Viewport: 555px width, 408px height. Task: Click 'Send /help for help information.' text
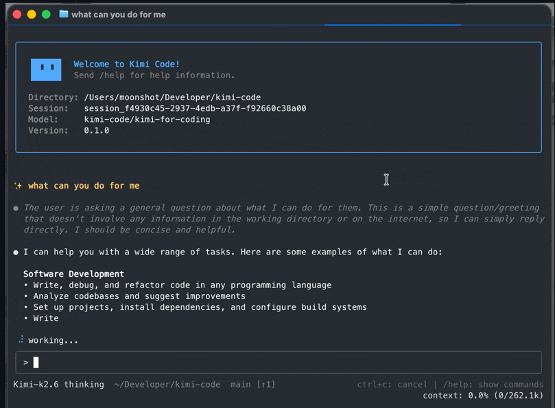[x=154, y=75]
